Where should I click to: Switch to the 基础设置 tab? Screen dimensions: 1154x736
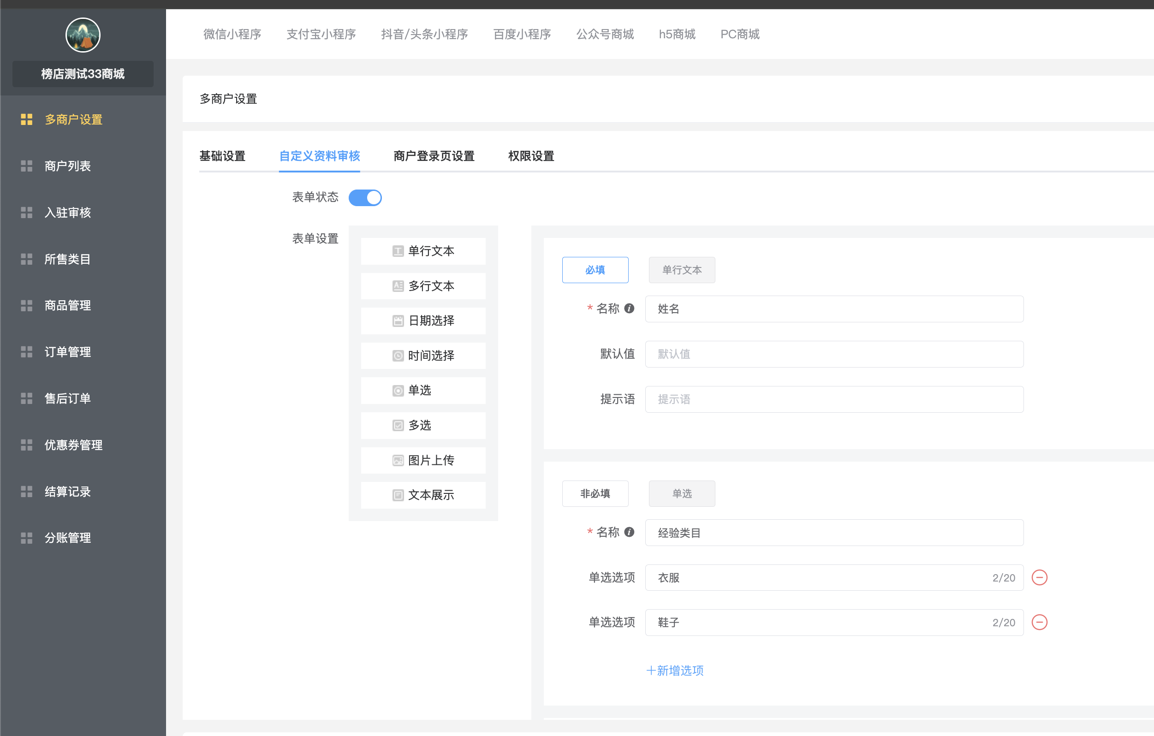[222, 156]
